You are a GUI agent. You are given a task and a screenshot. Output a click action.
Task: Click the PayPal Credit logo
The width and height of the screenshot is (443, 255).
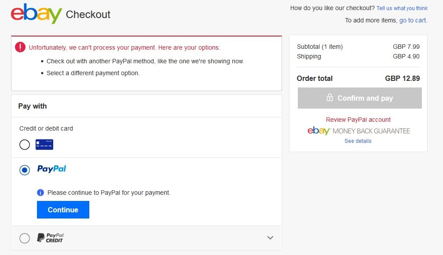coord(50,238)
